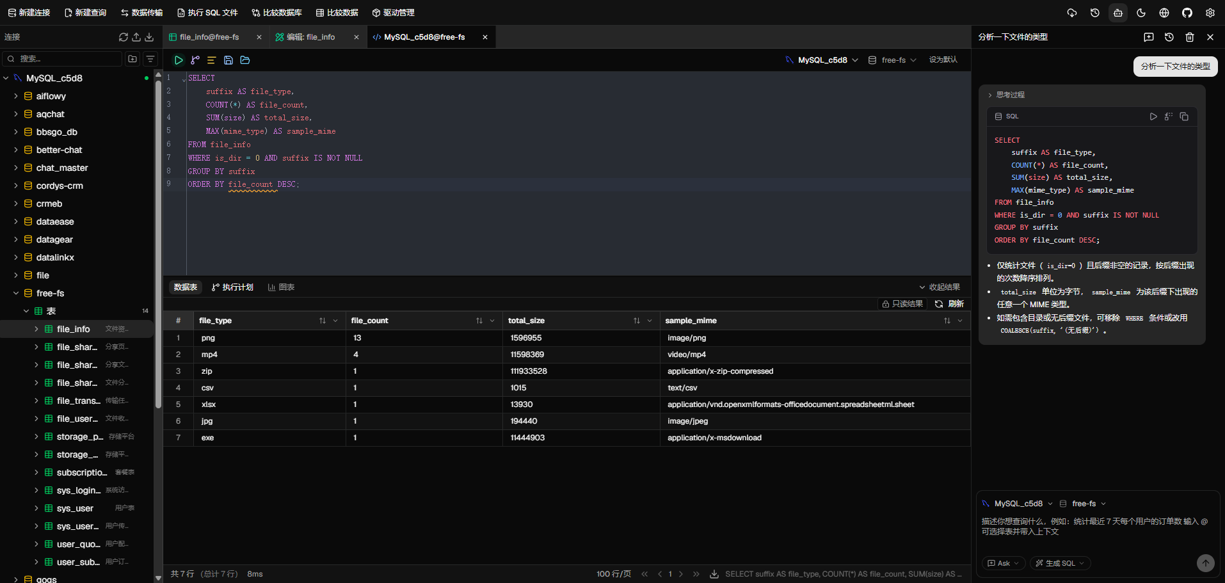Close the AI assistant panel
The image size is (1225, 583).
point(1210,37)
